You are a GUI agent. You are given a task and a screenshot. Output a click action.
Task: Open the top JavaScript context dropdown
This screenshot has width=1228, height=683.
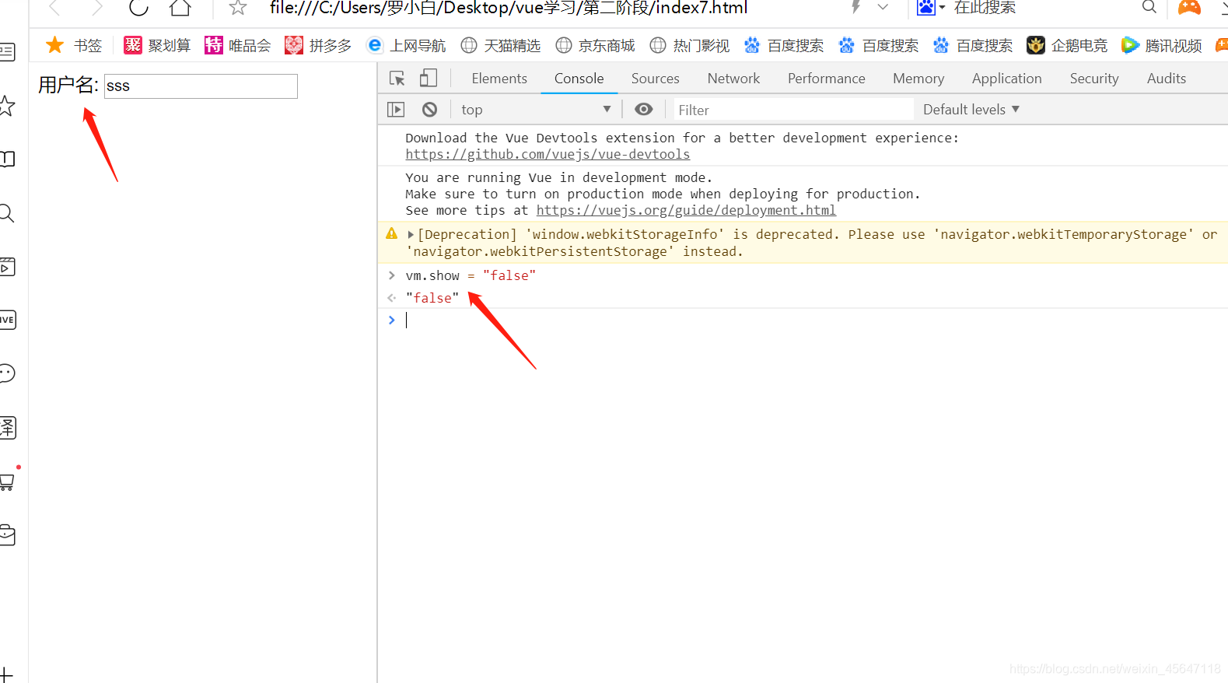(536, 110)
